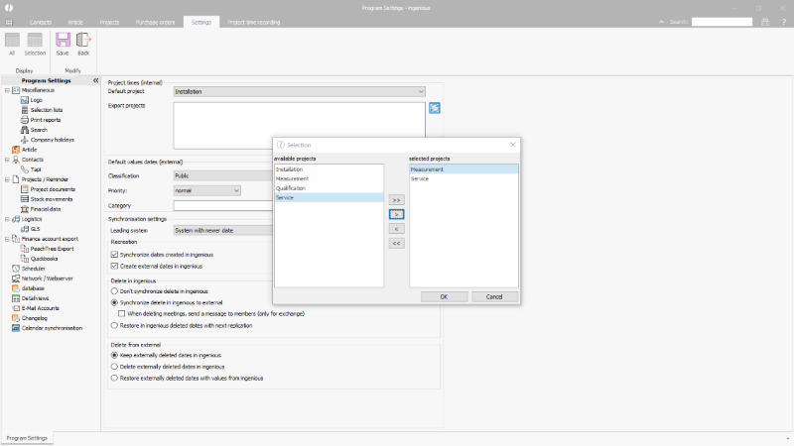The width and height of the screenshot is (794, 446).
Task: Enable message to members when deleting meetings
Action: pyautogui.click(x=121, y=313)
